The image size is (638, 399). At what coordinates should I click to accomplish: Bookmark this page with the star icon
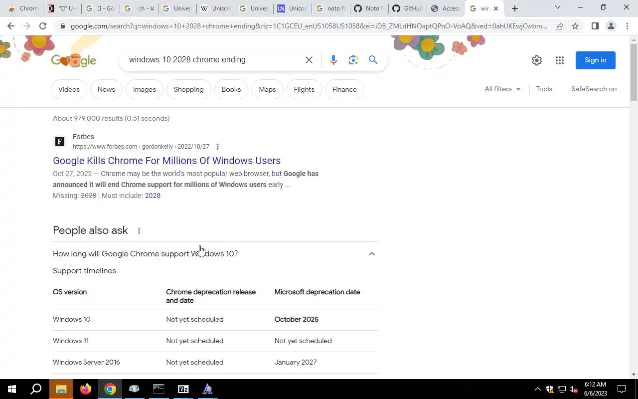tap(575, 26)
